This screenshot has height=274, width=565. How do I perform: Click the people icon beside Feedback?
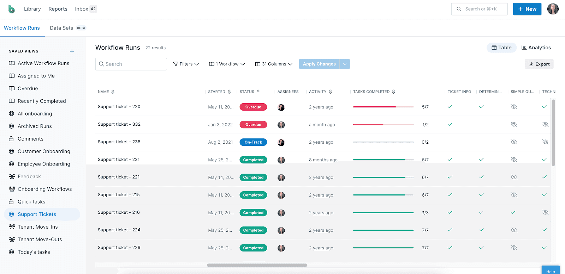(12, 176)
